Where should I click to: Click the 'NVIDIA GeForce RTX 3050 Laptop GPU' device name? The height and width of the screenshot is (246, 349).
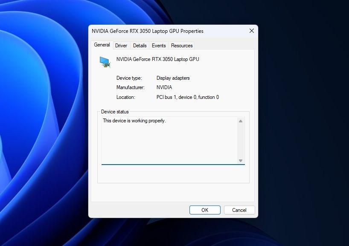coord(158,59)
